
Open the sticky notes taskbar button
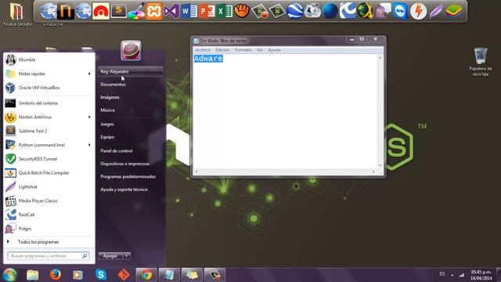coord(192,275)
